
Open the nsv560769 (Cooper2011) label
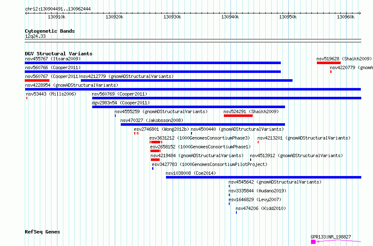pyautogui.click(x=120, y=94)
